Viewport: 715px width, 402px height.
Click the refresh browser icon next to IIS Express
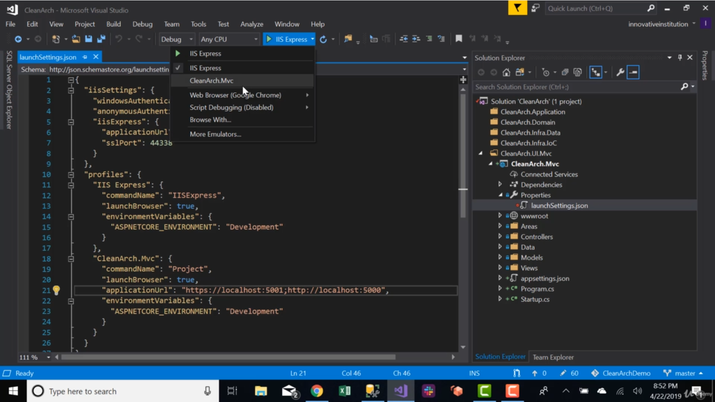(x=324, y=39)
